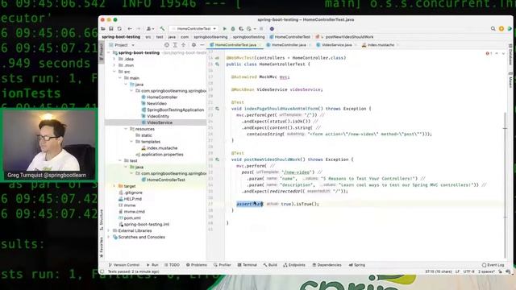The width and height of the screenshot is (516, 290).
Task: Hide the Project panel with minus icon
Action: pyautogui.click(x=202, y=45)
